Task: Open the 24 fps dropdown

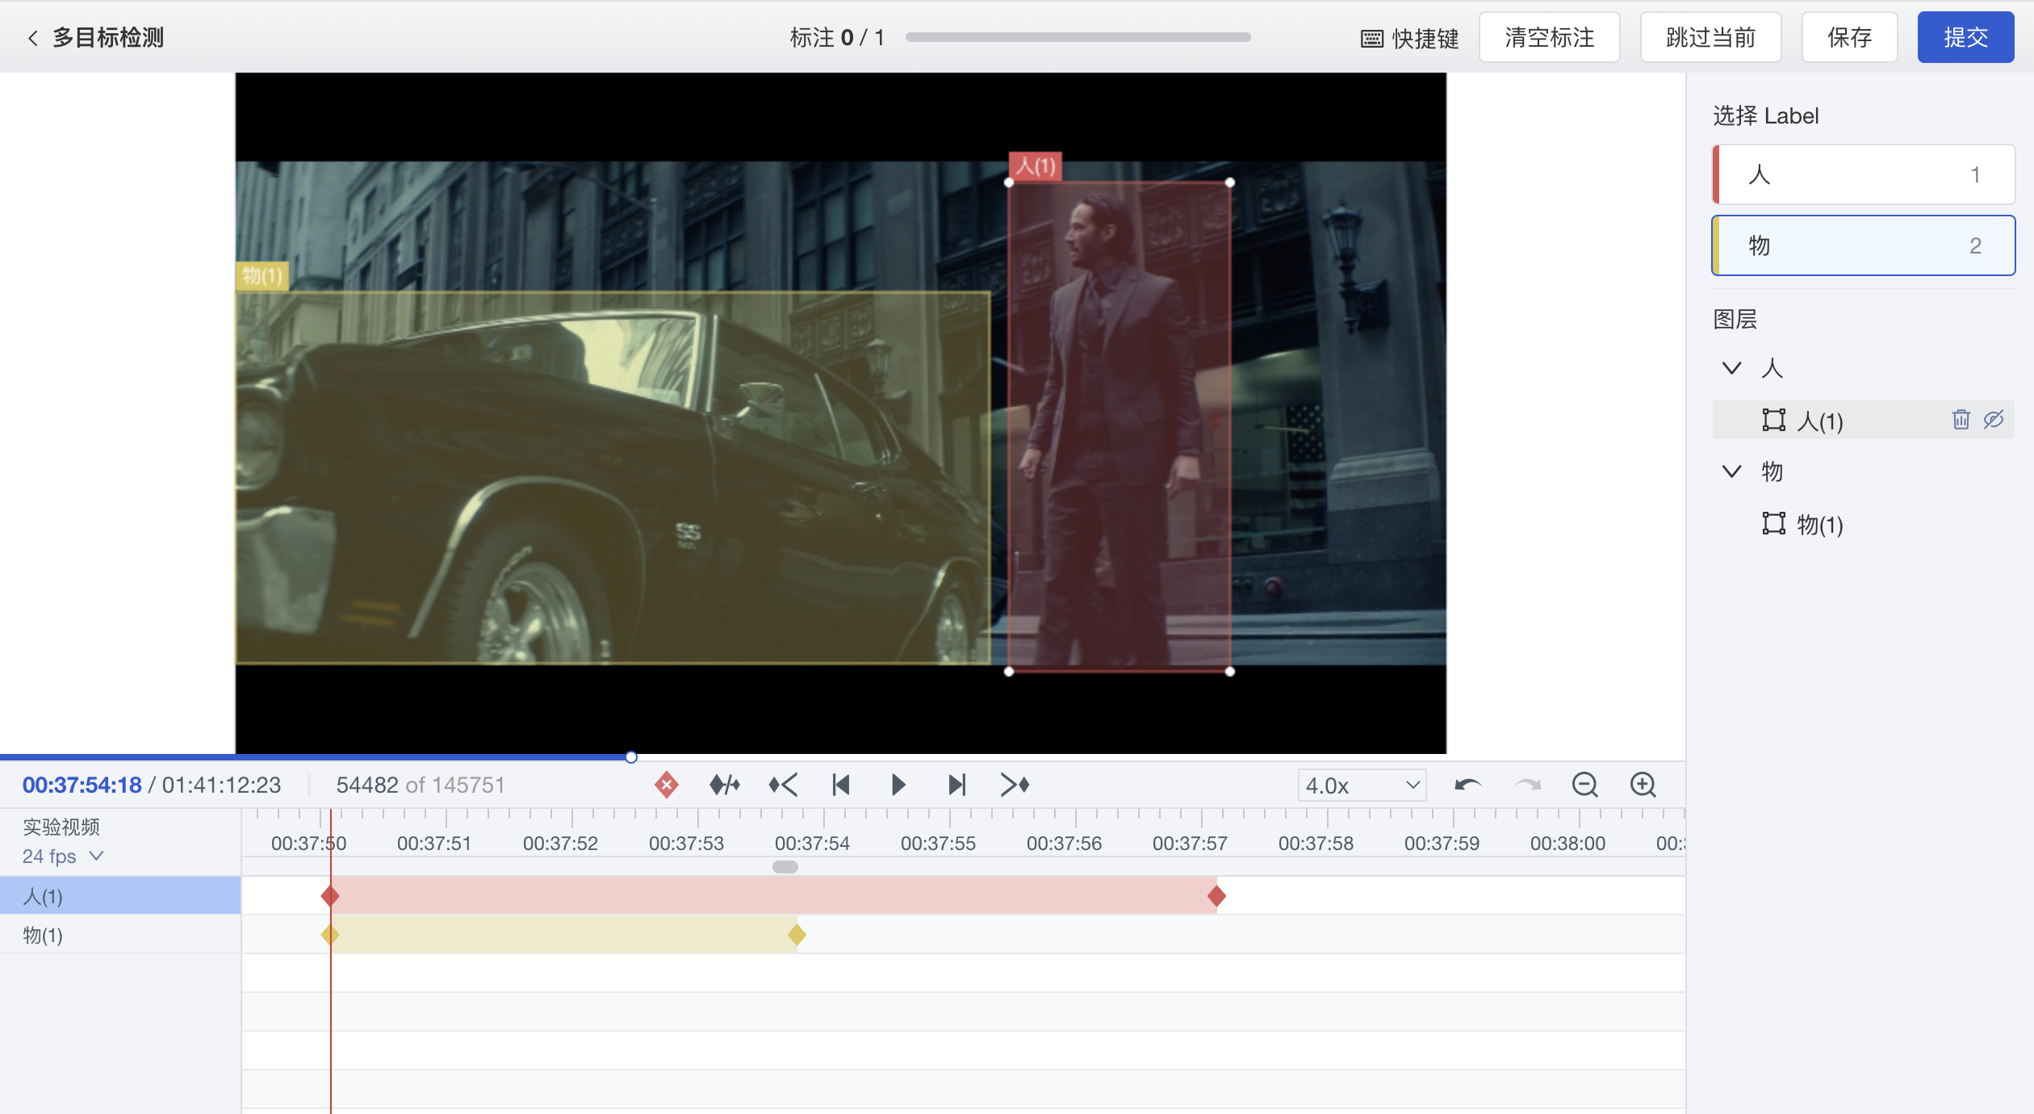Action: 63,856
